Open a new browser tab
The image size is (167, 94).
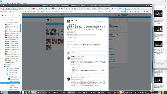(x=148, y=8)
